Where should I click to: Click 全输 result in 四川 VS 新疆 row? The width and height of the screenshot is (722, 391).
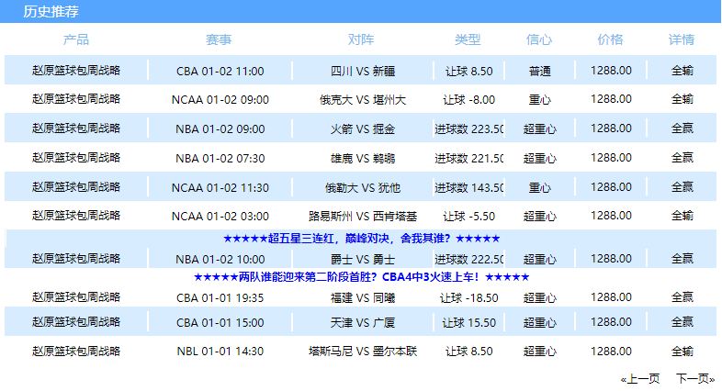[x=683, y=71]
